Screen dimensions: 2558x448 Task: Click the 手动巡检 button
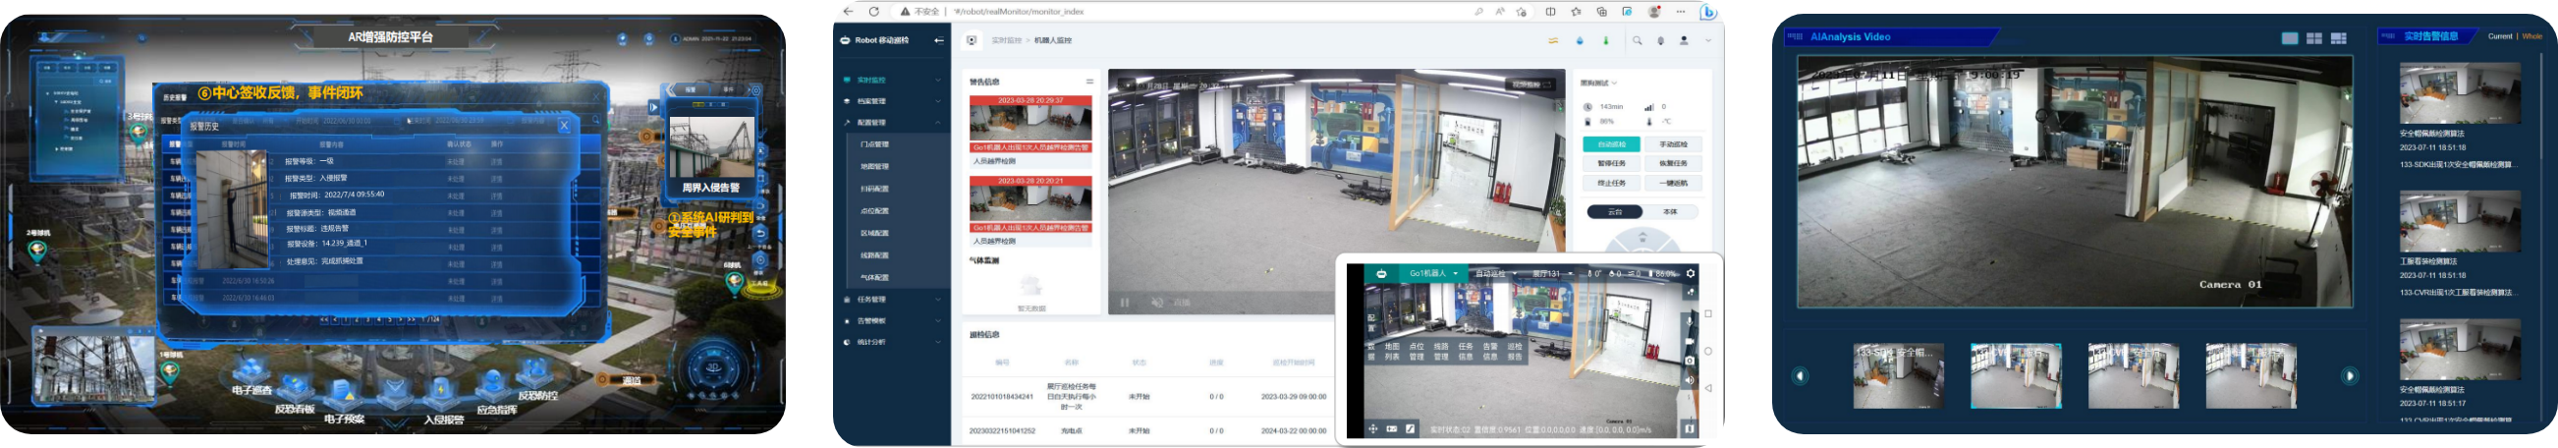tap(1672, 145)
